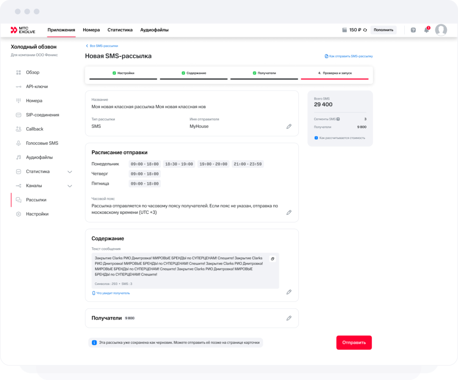Open Номера top menu tab
This screenshot has width=458, height=380.
tap(91, 30)
